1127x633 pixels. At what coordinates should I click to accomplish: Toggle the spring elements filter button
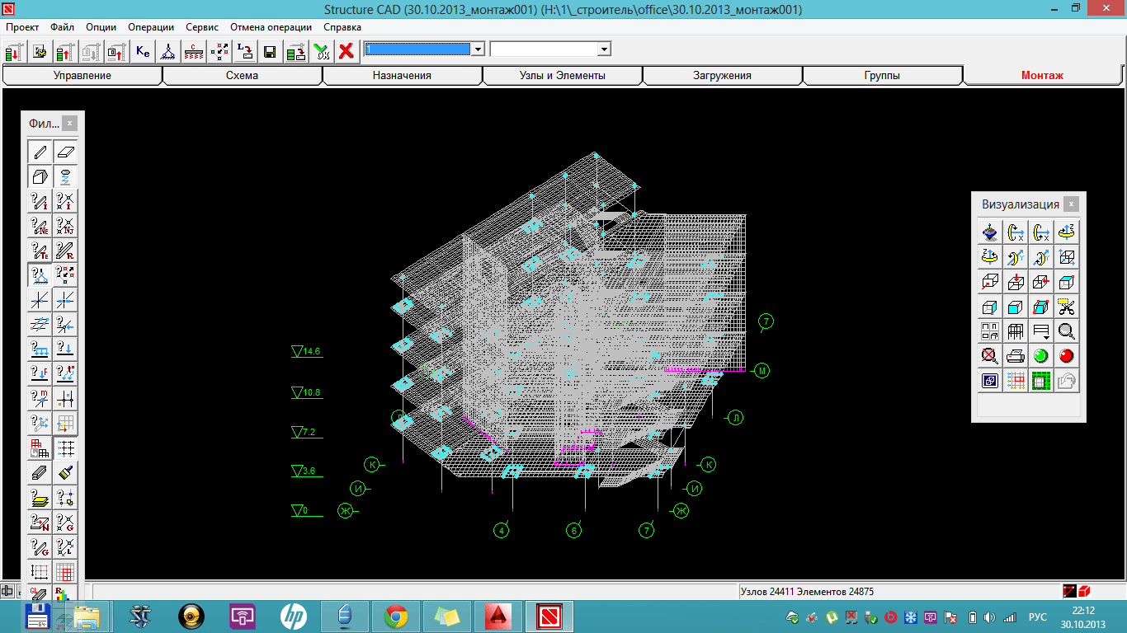tap(66, 176)
